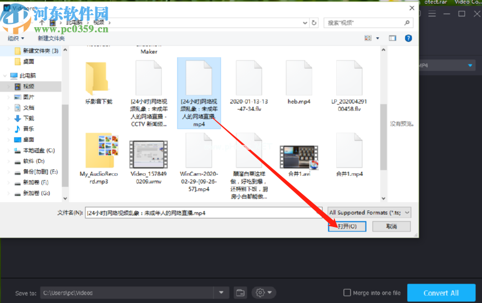Image resolution: width=482 pixels, height=303 pixels.
Task: Open the output folder icon beside Save to
Action: click(240, 292)
